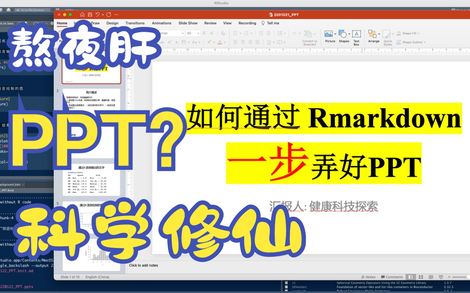Switch to Reading view
Screen dimensions: 470x293
(431, 277)
